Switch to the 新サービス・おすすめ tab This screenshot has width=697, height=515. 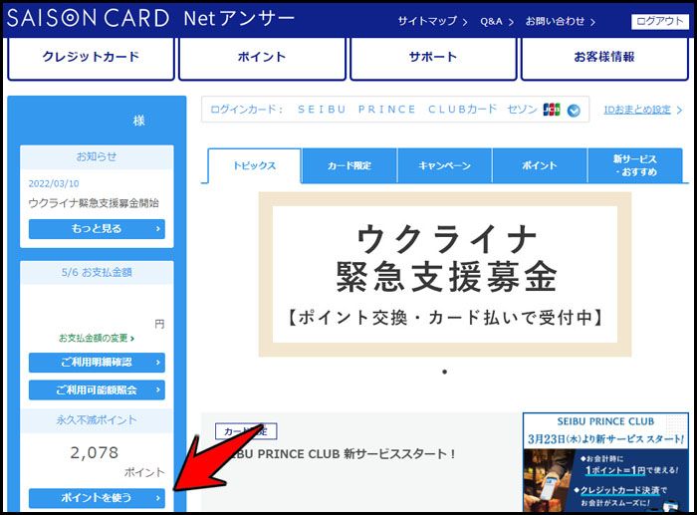pos(635,165)
